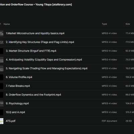Open 2. Identifying Key Structures file
This screenshot has width=134, height=134.
click(x=40, y=42)
